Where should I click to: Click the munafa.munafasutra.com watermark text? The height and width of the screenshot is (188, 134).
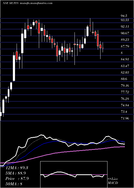(36, 3)
